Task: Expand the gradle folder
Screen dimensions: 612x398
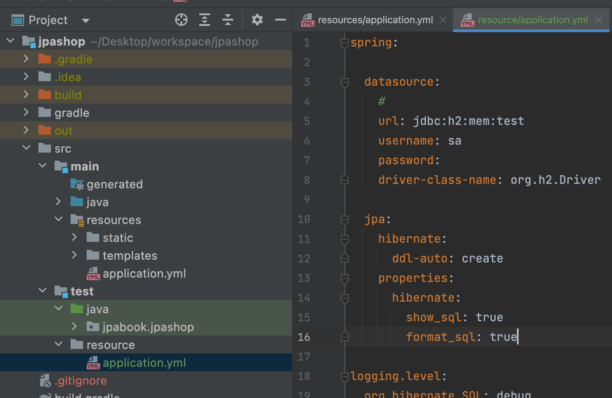Action: 26,112
